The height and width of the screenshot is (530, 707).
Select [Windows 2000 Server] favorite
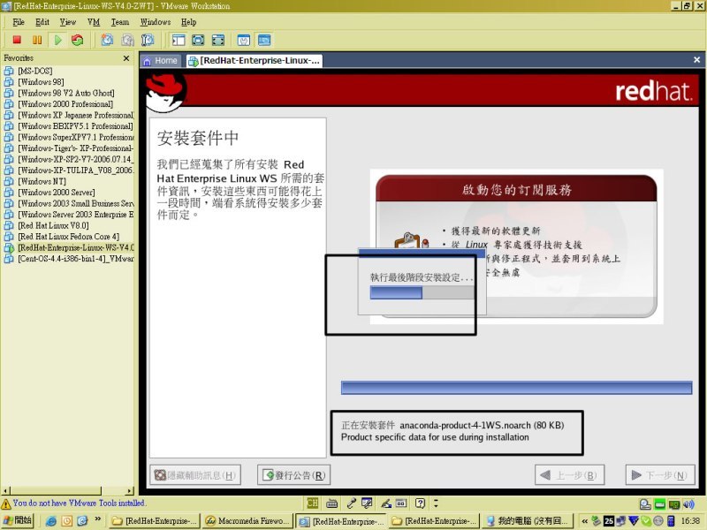pos(57,193)
